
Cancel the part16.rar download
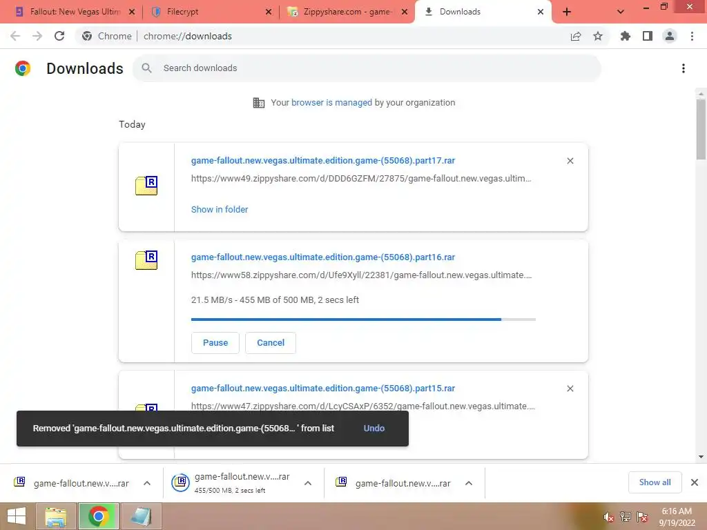click(271, 343)
